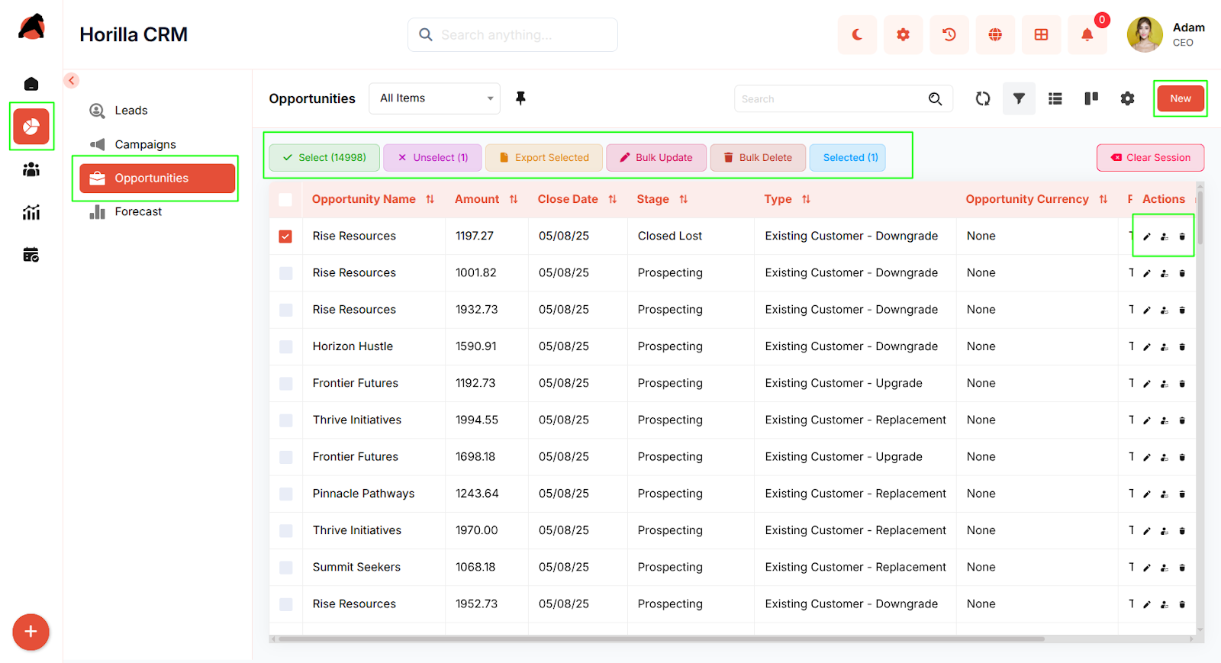Click the horizontal table scrollbar

(661, 639)
